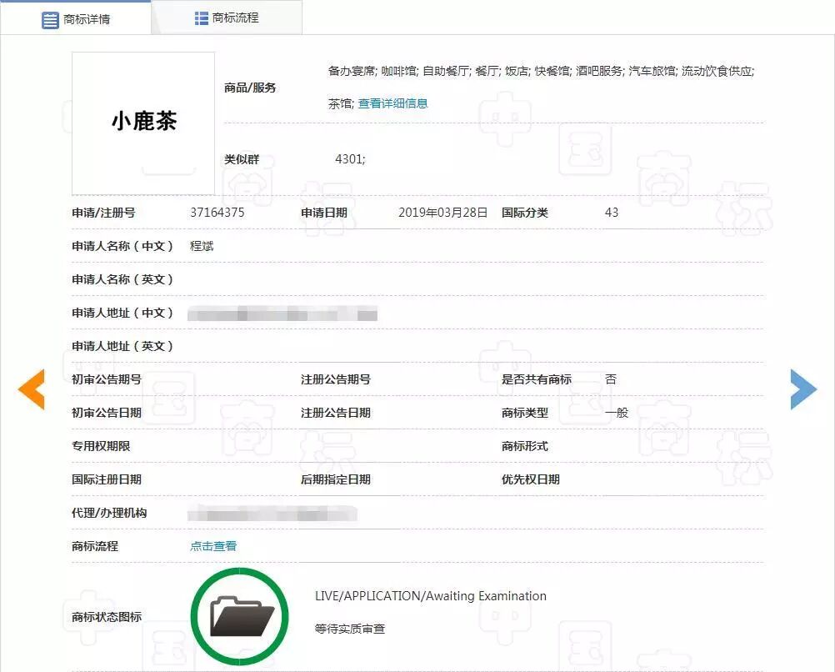
Task: Select the 否 value for shared trademark
Action: (x=611, y=379)
